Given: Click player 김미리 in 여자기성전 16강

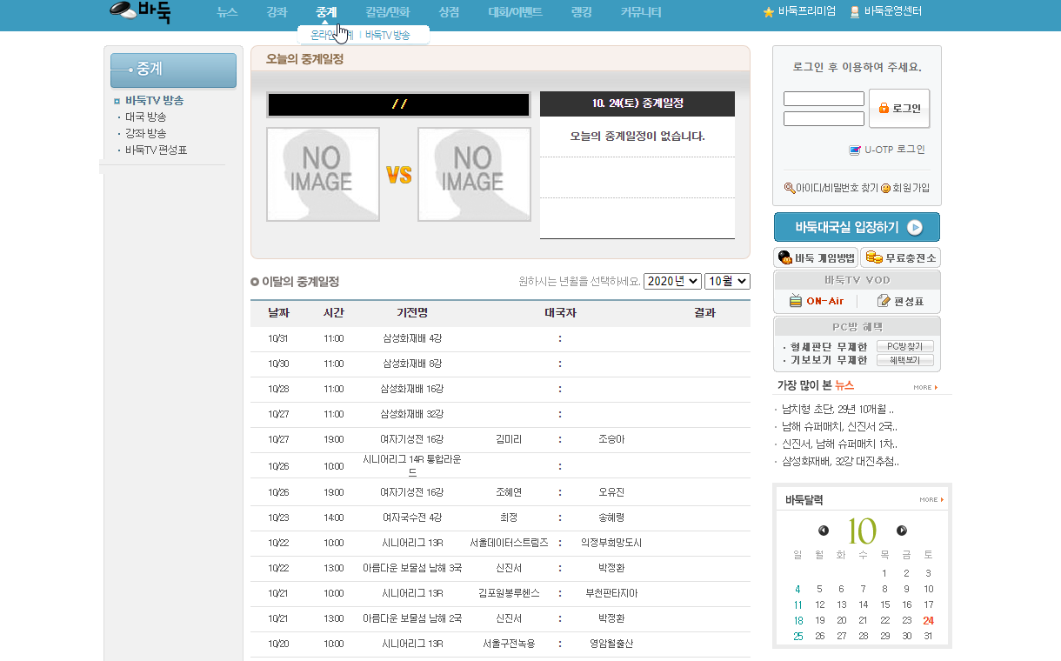Looking at the screenshot, I should 509,439.
